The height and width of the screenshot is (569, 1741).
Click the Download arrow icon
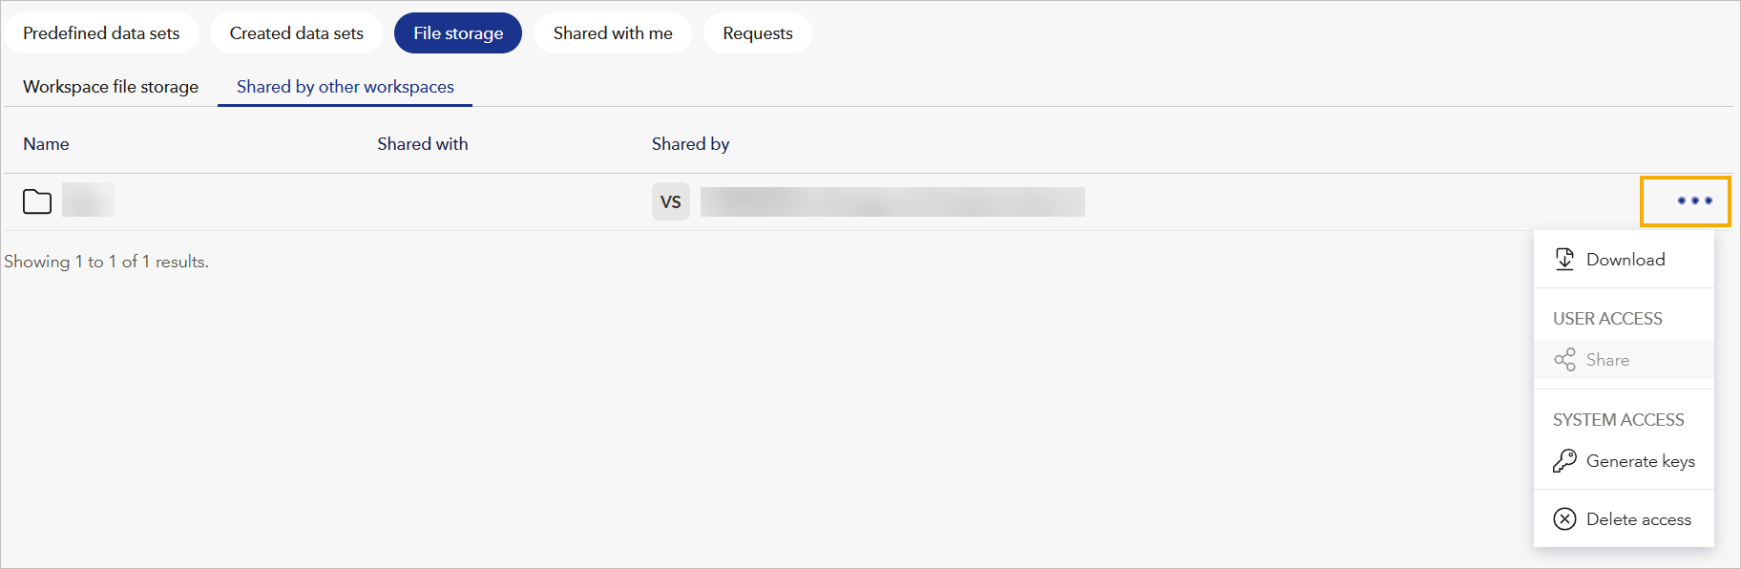[x=1564, y=260]
